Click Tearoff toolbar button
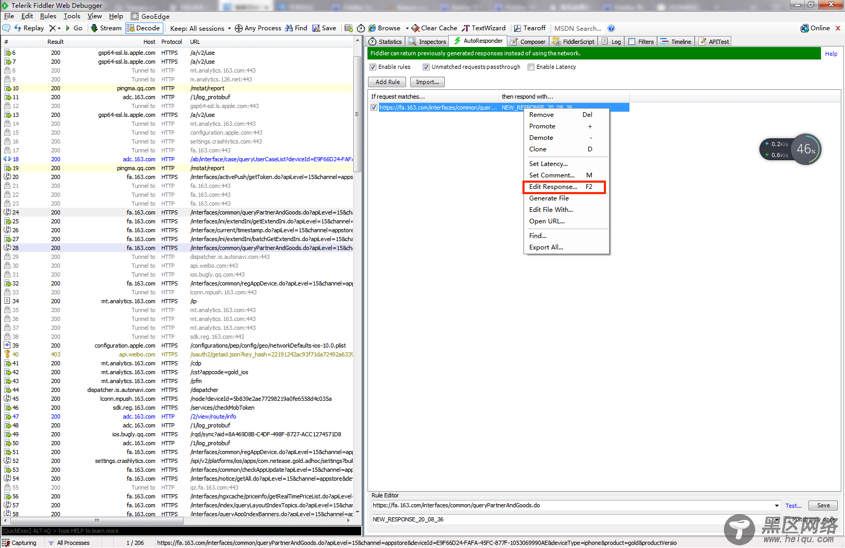This screenshot has width=845, height=548. tap(530, 28)
